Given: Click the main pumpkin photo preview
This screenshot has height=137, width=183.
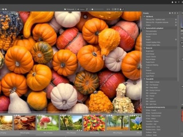Looking at the screenshot, I should coord(71,62).
